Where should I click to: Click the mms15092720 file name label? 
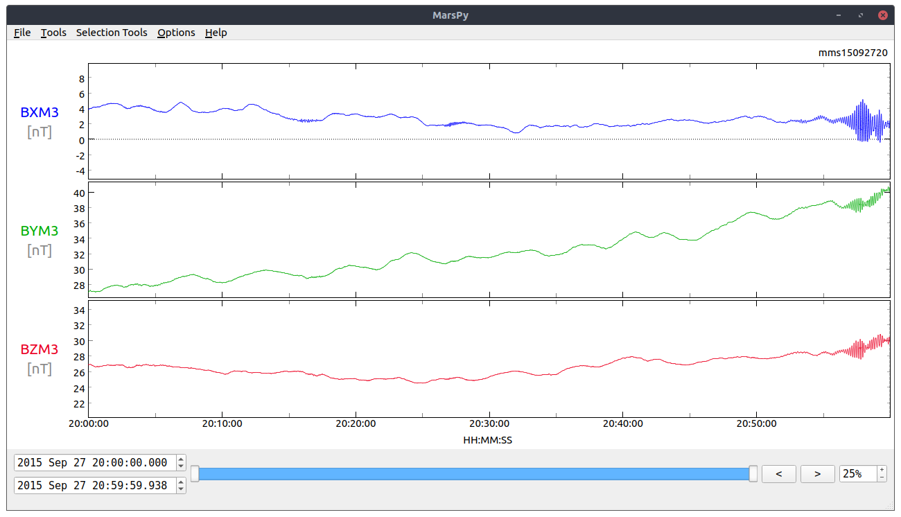click(853, 53)
